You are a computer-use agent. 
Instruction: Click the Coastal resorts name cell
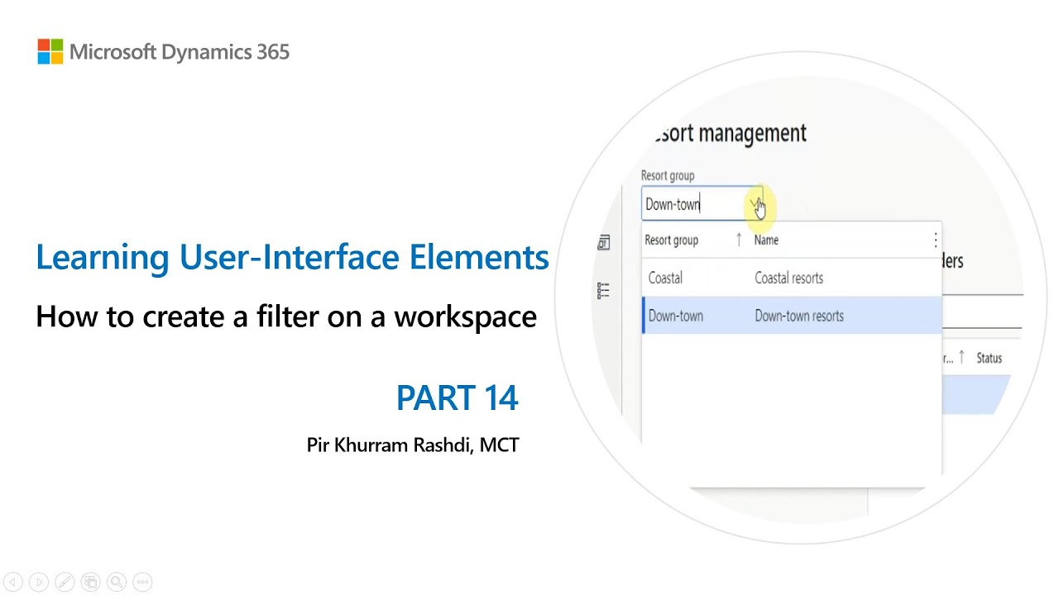pos(788,278)
